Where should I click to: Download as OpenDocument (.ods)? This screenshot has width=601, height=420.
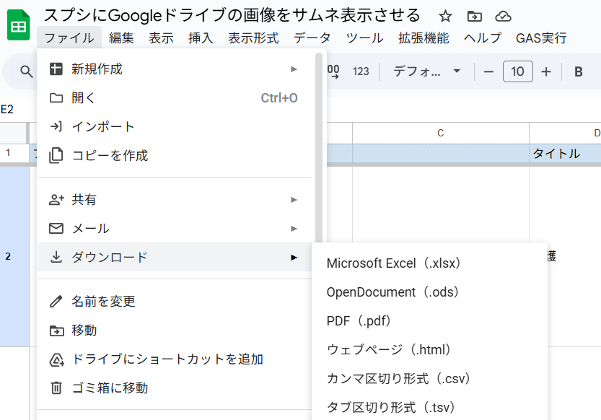point(430,292)
